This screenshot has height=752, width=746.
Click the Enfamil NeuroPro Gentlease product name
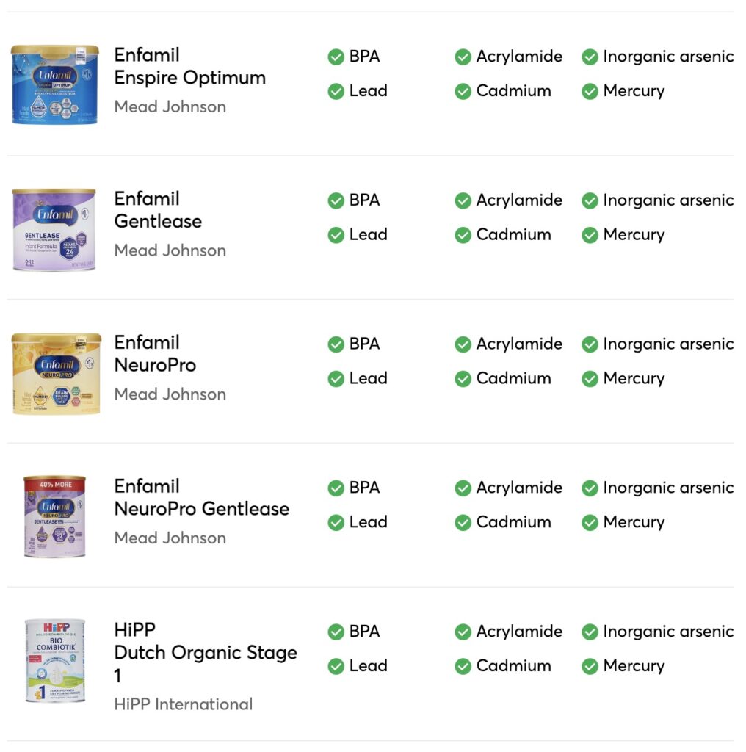(201, 497)
